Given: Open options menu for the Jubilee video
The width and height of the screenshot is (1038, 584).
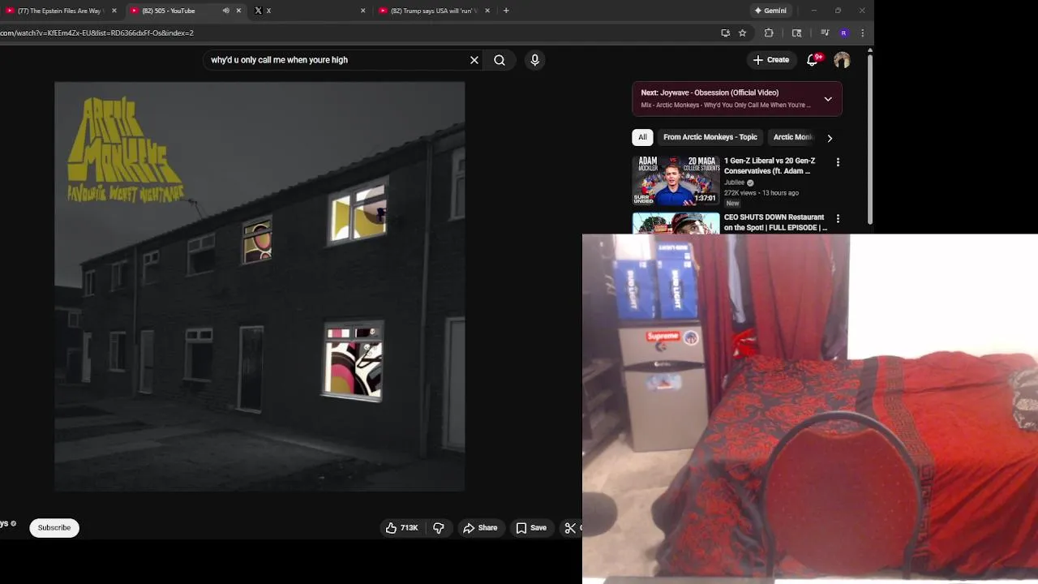Looking at the screenshot, I should coord(838,162).
